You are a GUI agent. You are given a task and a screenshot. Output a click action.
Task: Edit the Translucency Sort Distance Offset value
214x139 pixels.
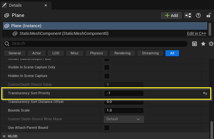(124, 102)
